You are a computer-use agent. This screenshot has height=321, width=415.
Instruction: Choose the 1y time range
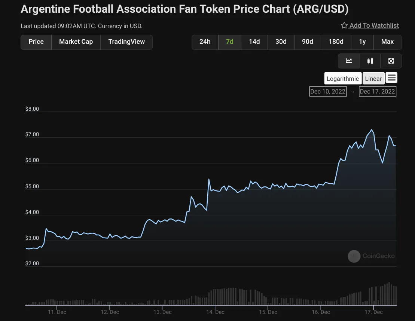[x=362, y=42]
